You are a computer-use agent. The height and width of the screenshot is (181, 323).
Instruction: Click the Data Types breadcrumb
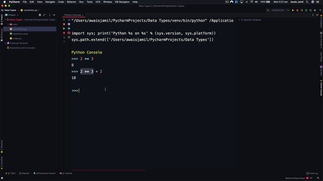click(10, 10)
